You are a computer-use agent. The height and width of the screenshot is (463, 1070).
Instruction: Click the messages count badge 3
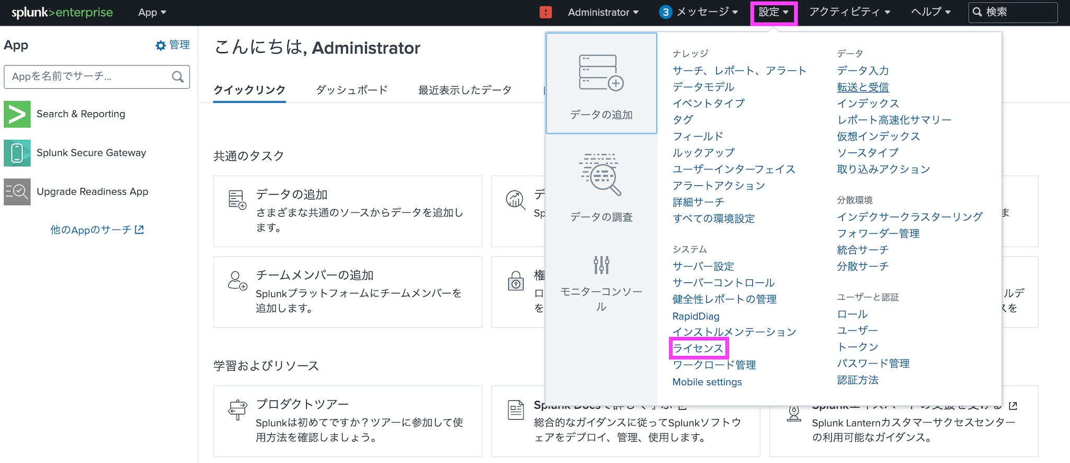[x=665, y=12]
